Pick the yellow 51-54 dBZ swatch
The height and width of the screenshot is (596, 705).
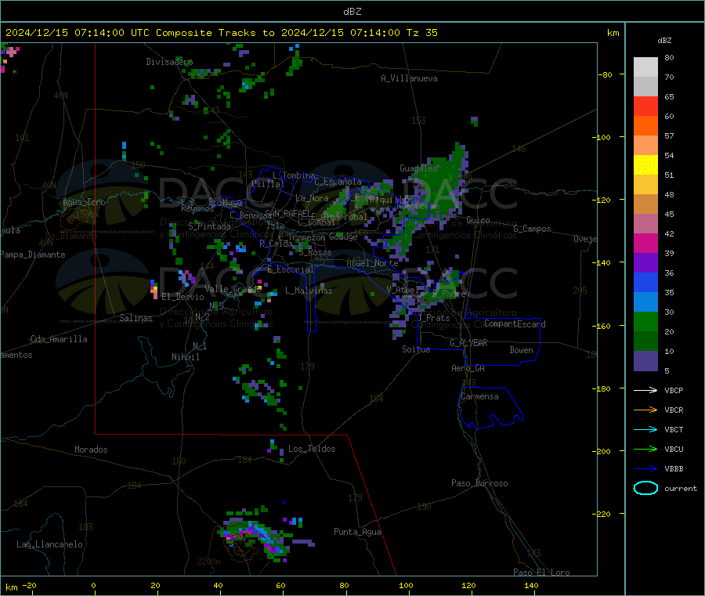(645, 165)
